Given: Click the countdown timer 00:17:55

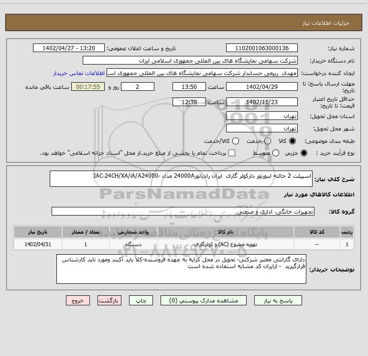Looking at the screenshot, I should point(88,86).
